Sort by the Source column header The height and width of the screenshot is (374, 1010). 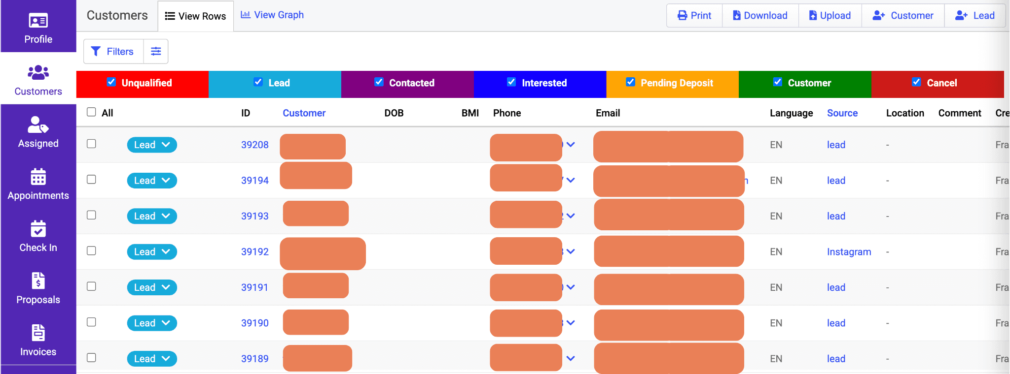(x=842, y=113)
